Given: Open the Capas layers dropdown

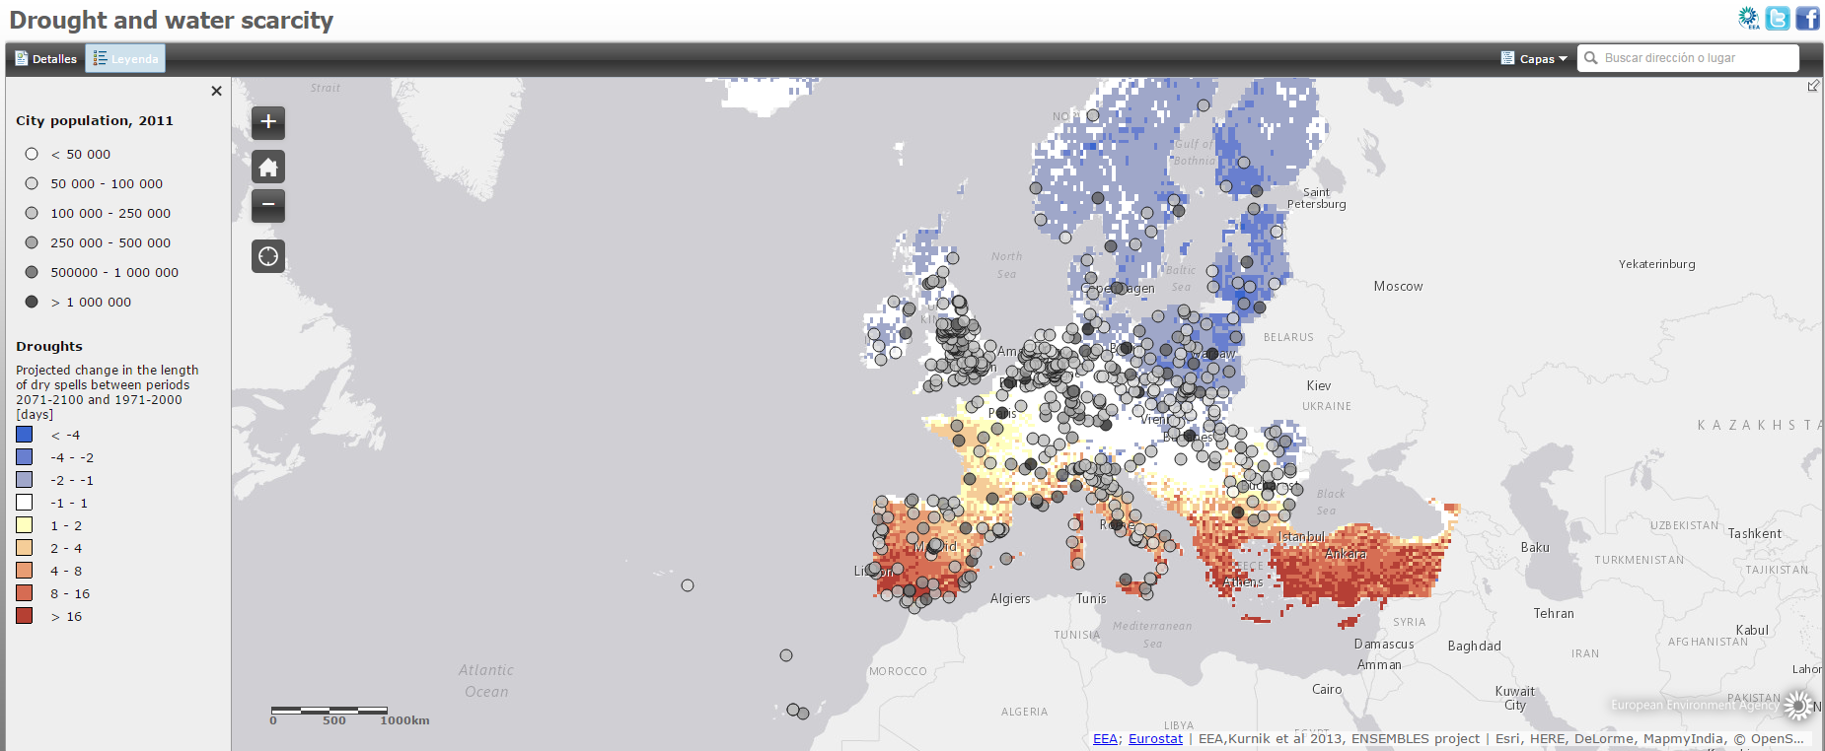Looking at the screenshot, I should [x=1535, y=58].
